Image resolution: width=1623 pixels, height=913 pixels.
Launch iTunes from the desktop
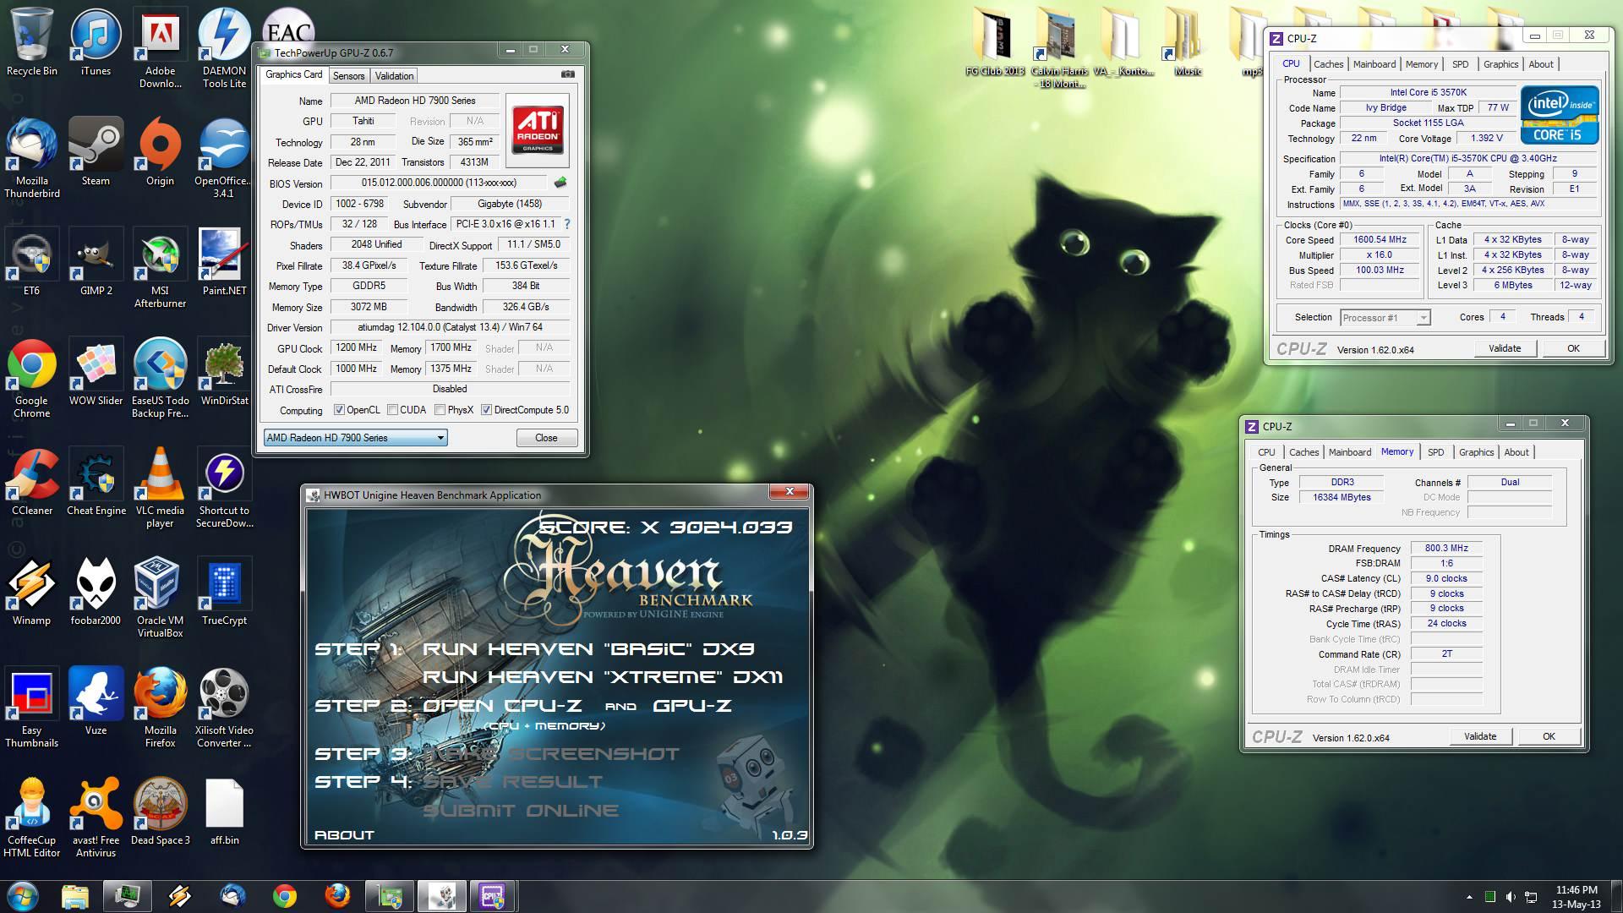click(x=96, y=42)
